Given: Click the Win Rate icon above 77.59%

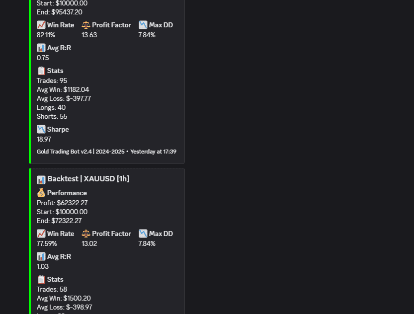Looking at the screenshot, I should (x=41, y=234).
